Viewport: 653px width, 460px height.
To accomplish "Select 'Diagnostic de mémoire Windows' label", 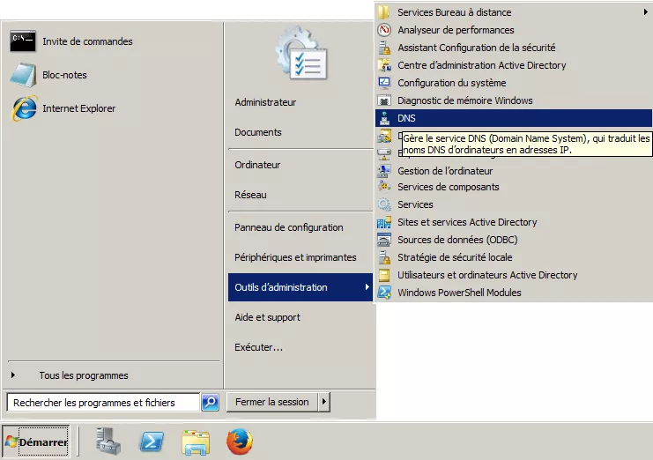I will pos(464,100).
